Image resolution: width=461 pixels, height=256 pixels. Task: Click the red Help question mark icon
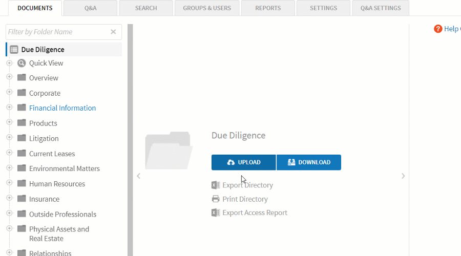point(438,29)
